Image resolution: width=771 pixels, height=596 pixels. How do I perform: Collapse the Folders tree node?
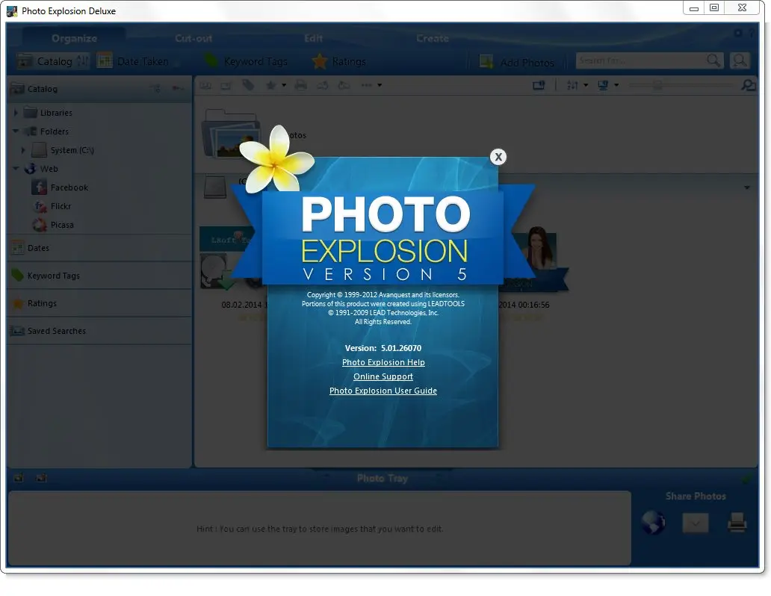pos(16,131)
